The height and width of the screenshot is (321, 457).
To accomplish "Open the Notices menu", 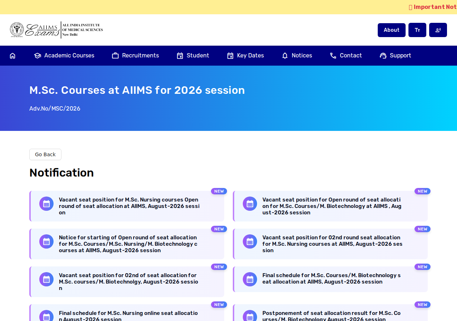I will point(297,56).
